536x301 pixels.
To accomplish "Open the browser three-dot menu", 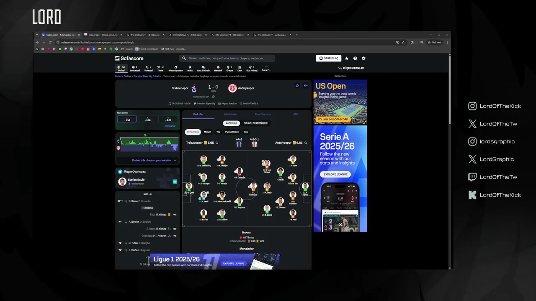I will [x=447, y=42].
